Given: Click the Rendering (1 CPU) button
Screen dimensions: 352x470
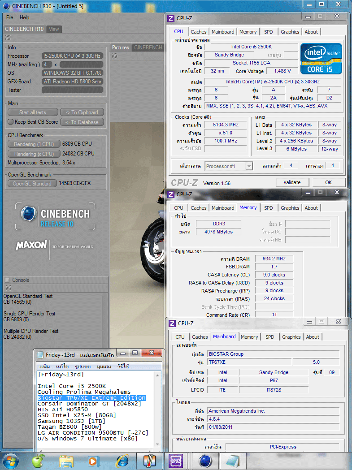Looking at the screenshot, I should (34, 144).
